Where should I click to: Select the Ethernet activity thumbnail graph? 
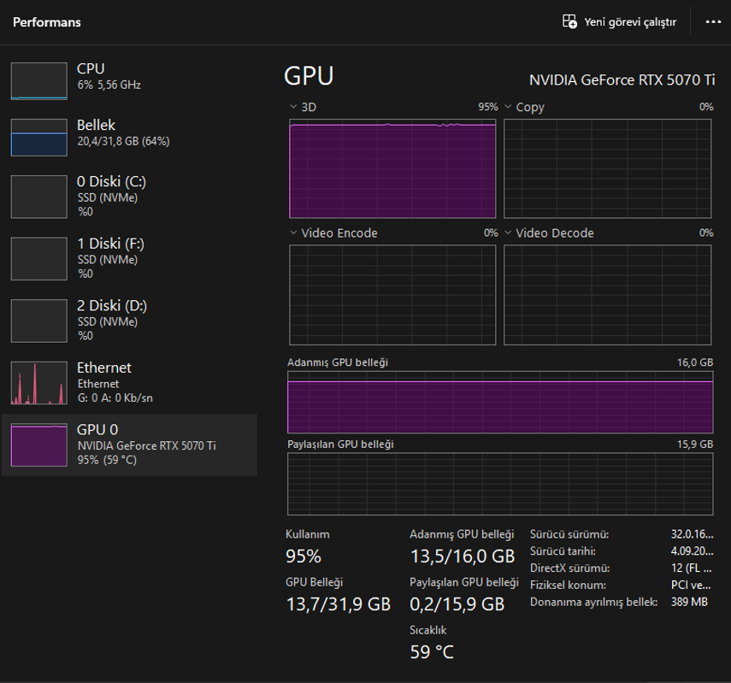tap(39, 383)
